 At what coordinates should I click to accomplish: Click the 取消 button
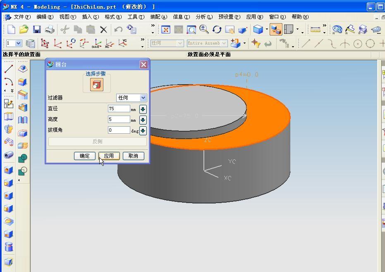[x=133, y=156]
